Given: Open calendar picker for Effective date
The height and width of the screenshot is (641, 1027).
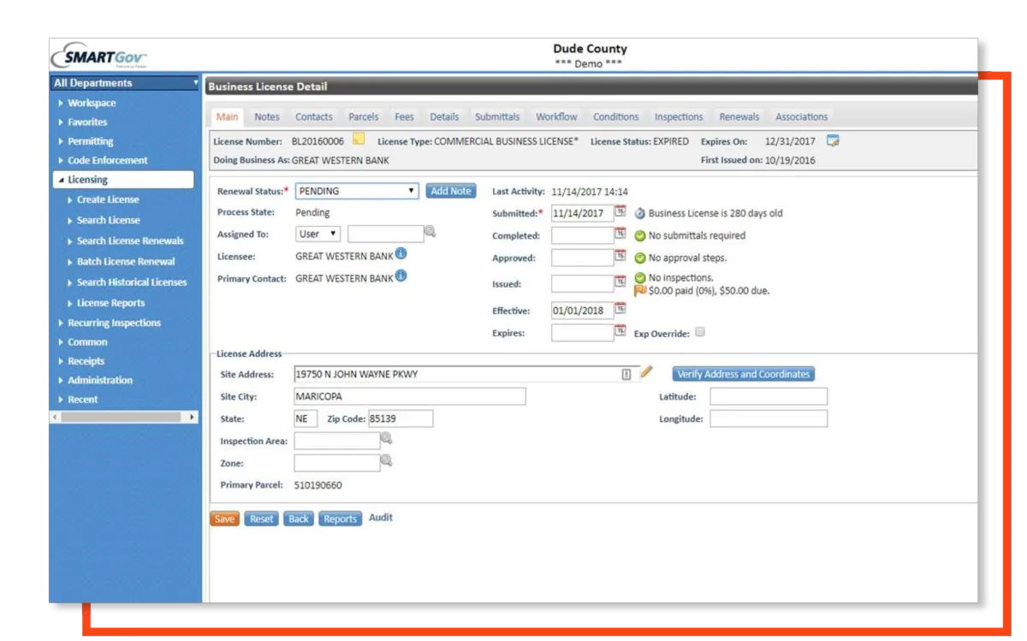Looking at the screenshot, I should coord(620,309).
